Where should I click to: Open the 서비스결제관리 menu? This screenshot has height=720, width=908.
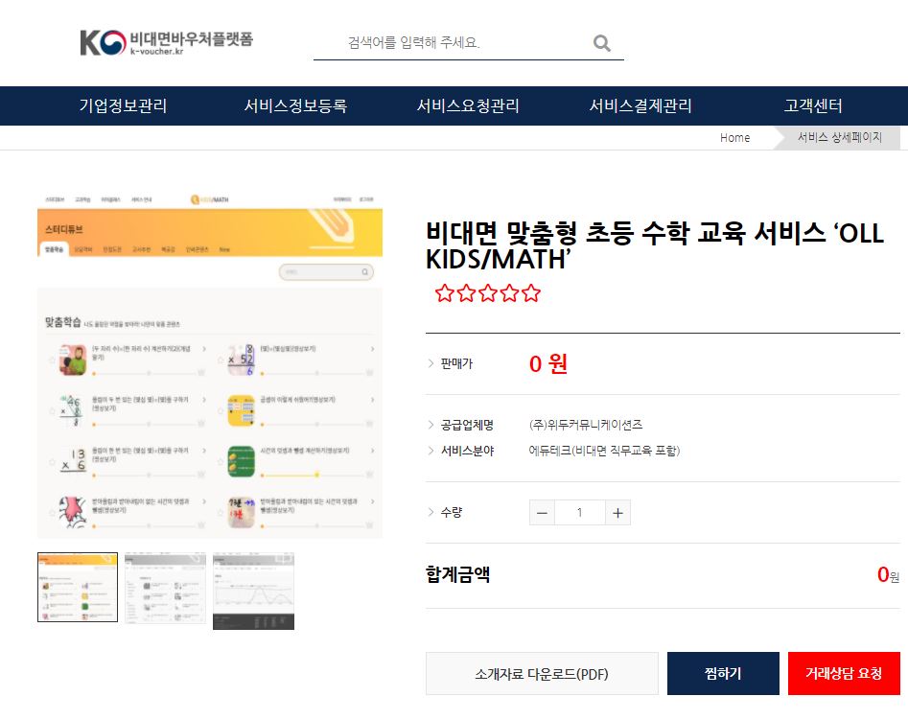(640, 105)
